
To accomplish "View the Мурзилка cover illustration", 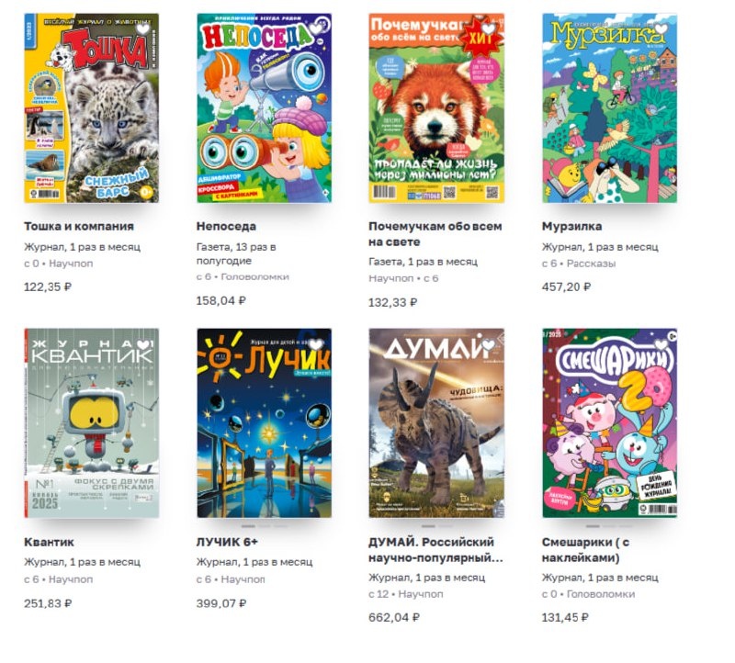I will 609,107.
